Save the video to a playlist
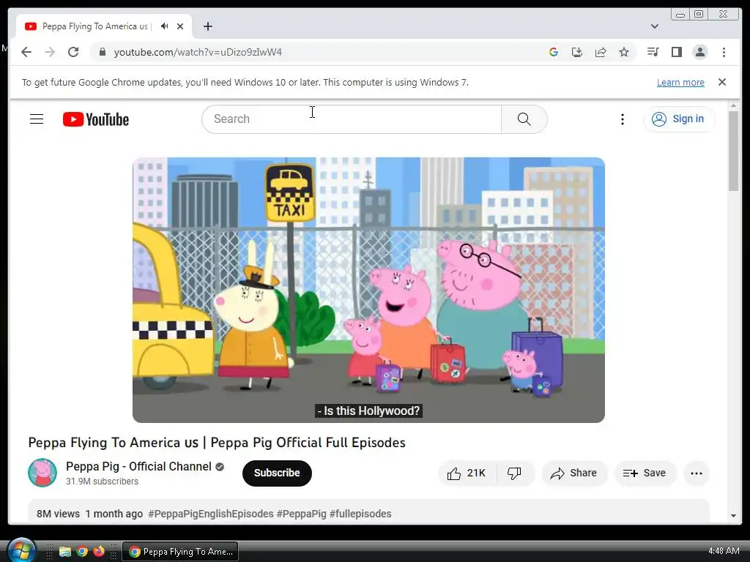Image resolution: width=750 pixels, height=562 pixels. click(x=645, y=473)
